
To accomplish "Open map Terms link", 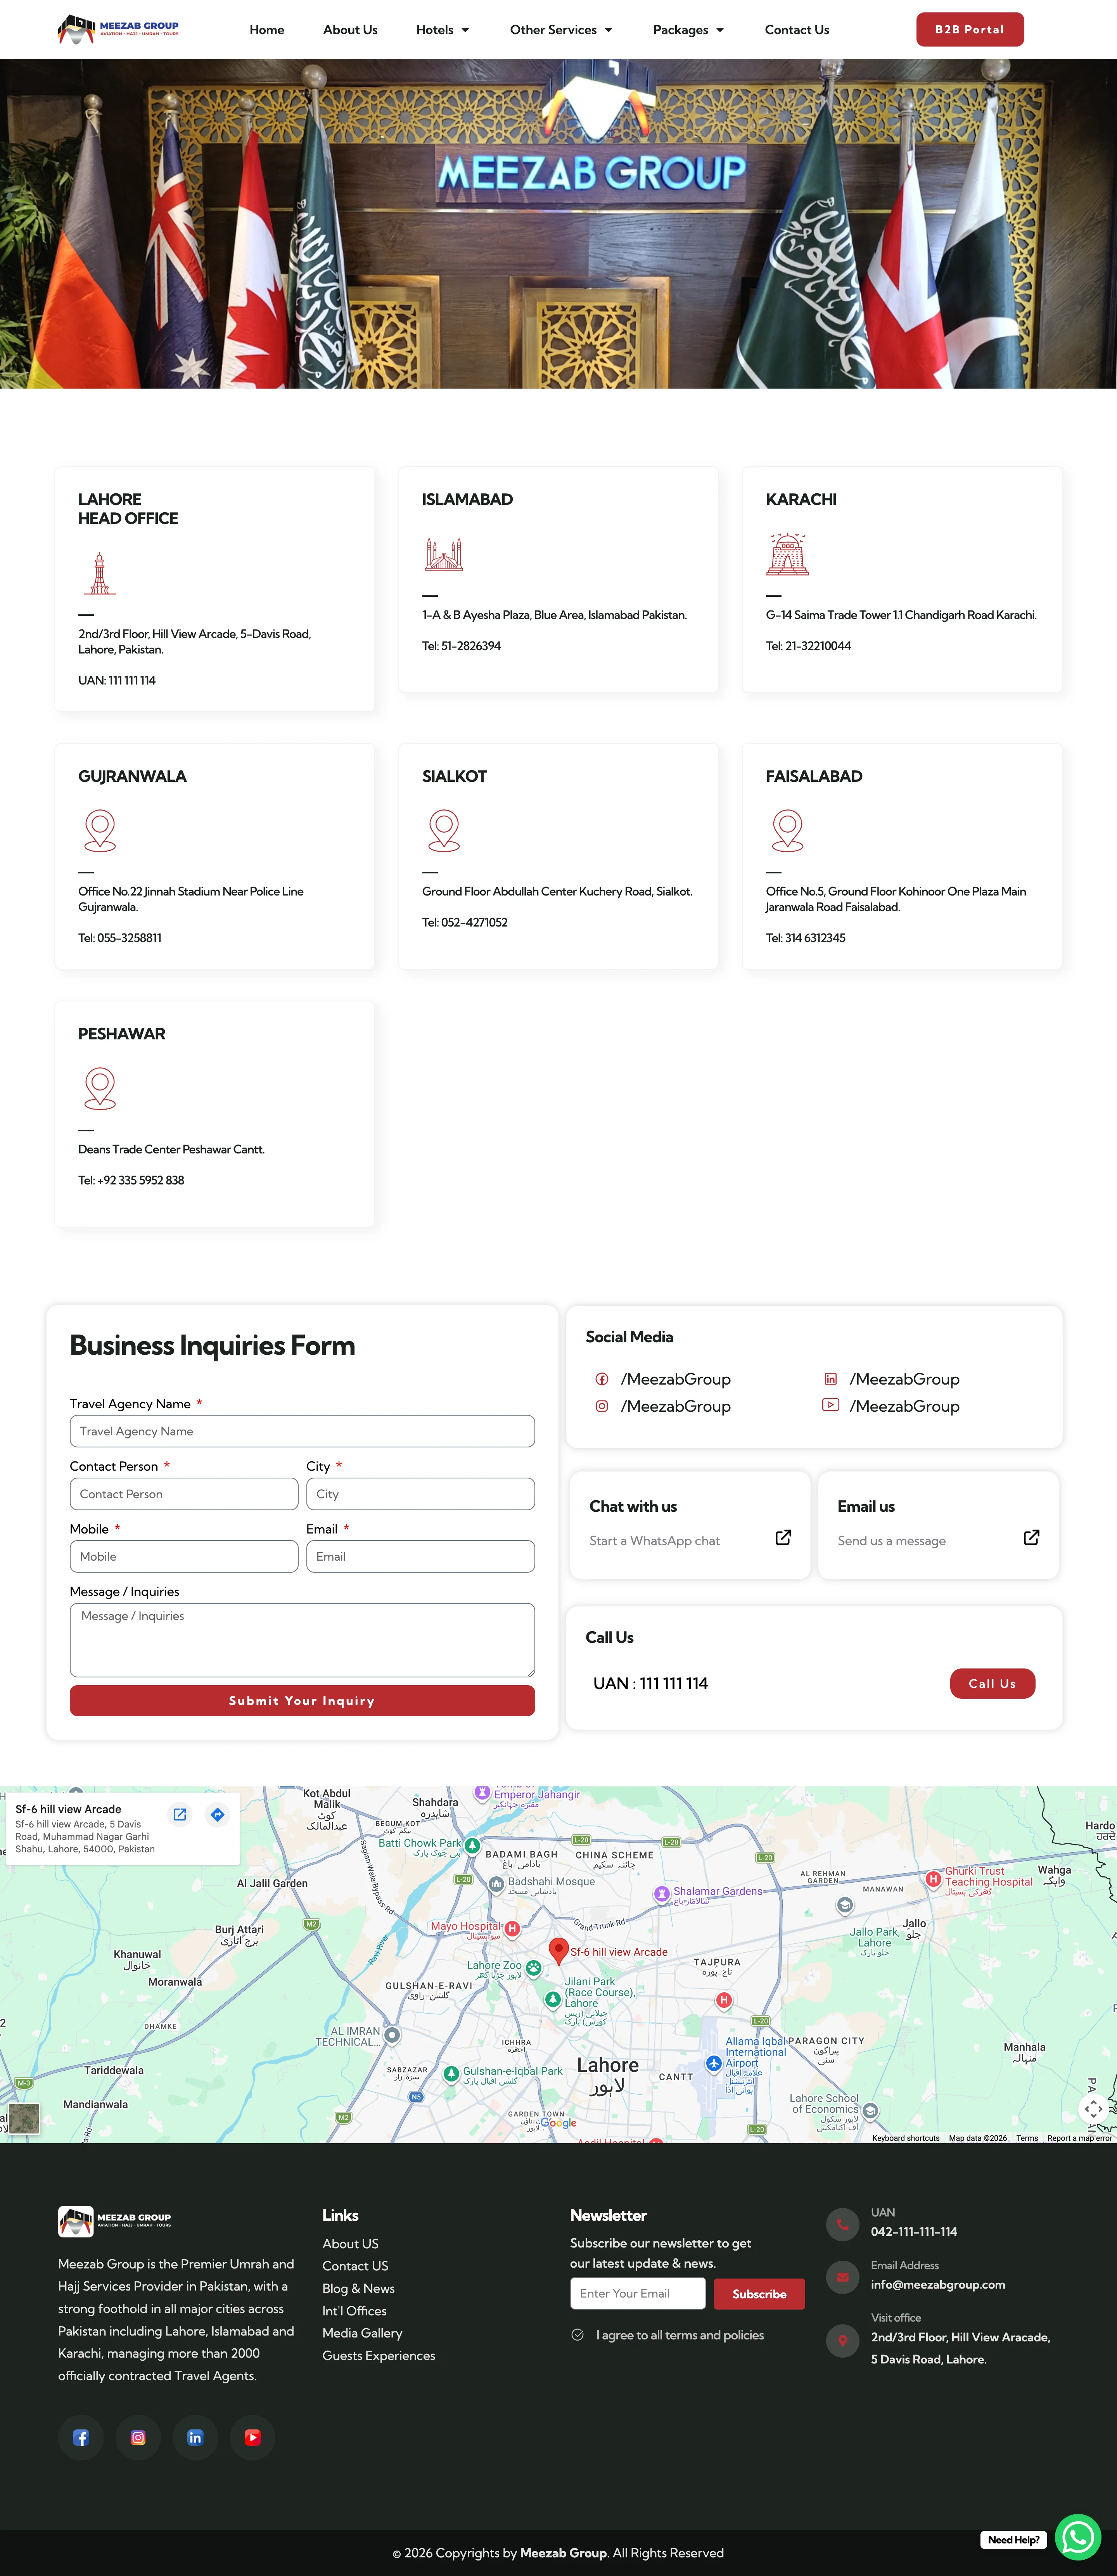I will click(x=1027, y=2138).
